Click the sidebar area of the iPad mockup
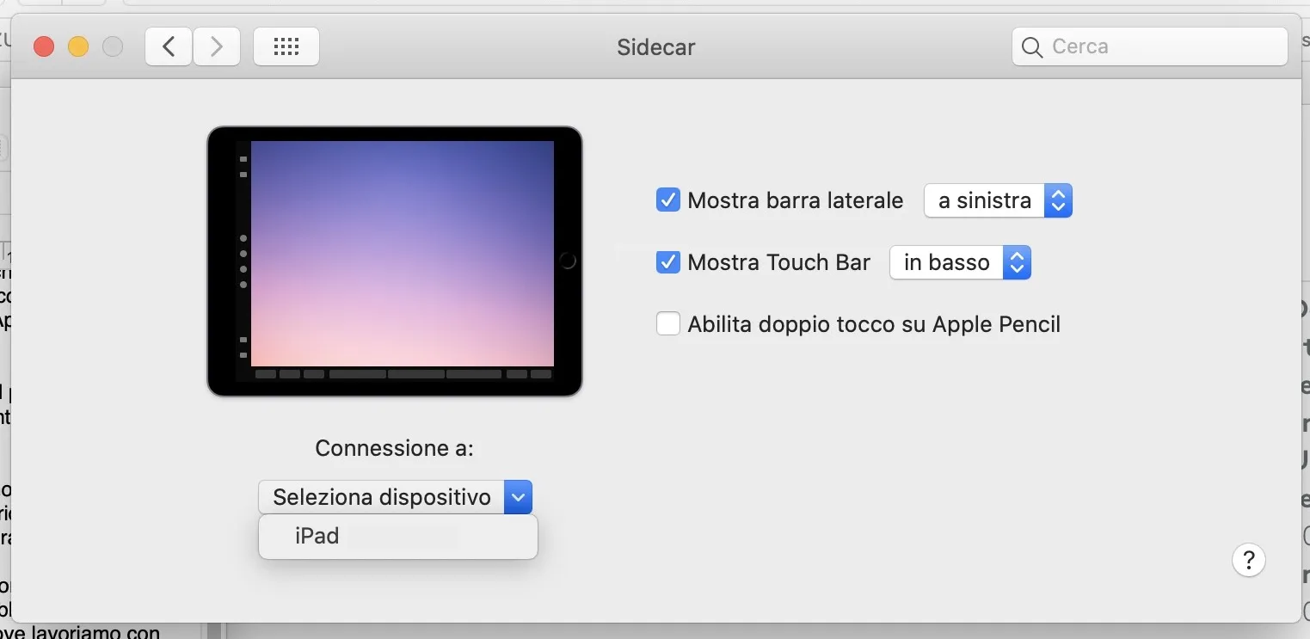 click(243, 258)
